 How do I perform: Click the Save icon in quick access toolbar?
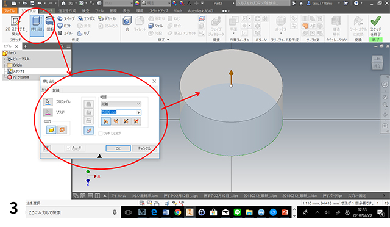(32, 3)
